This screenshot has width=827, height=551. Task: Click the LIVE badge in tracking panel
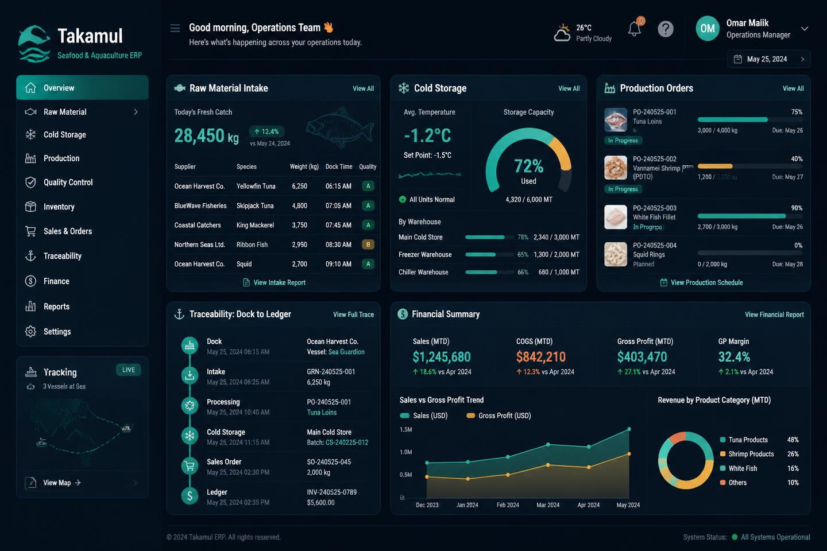point(129,370)
